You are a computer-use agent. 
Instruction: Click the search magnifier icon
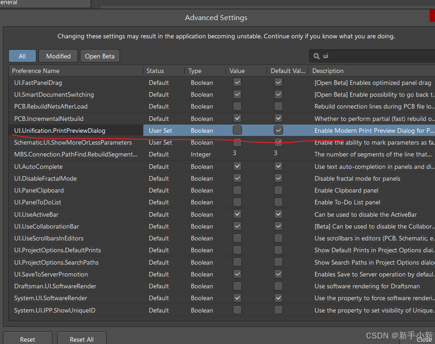[317, 56]
